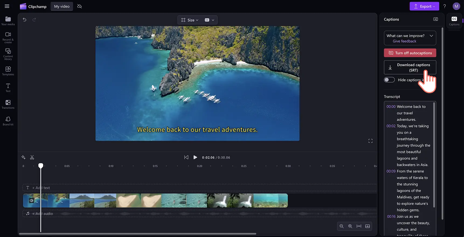Image resolution: width=464 pixels, height=237 pixels.
Task: Click the timeline layout toggle icon
Action: (x=368, y=226)
